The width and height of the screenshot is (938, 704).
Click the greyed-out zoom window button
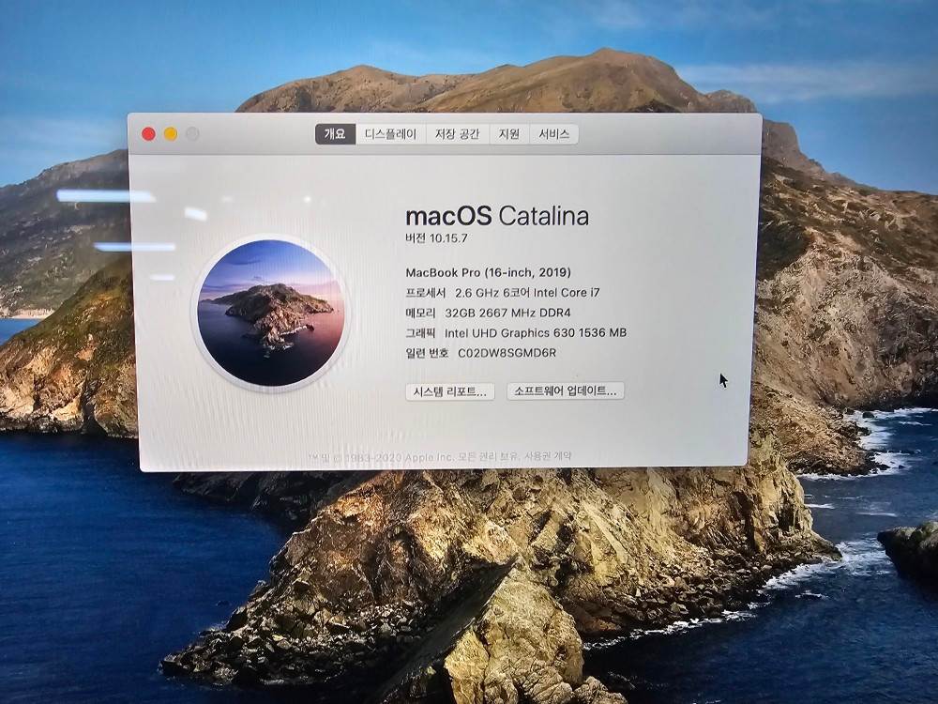point(192,134)
